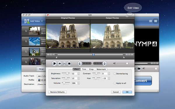This screenshot has width=175, height=109.
Task: Click the fast forward playback icon
Action: click(60, 63)
